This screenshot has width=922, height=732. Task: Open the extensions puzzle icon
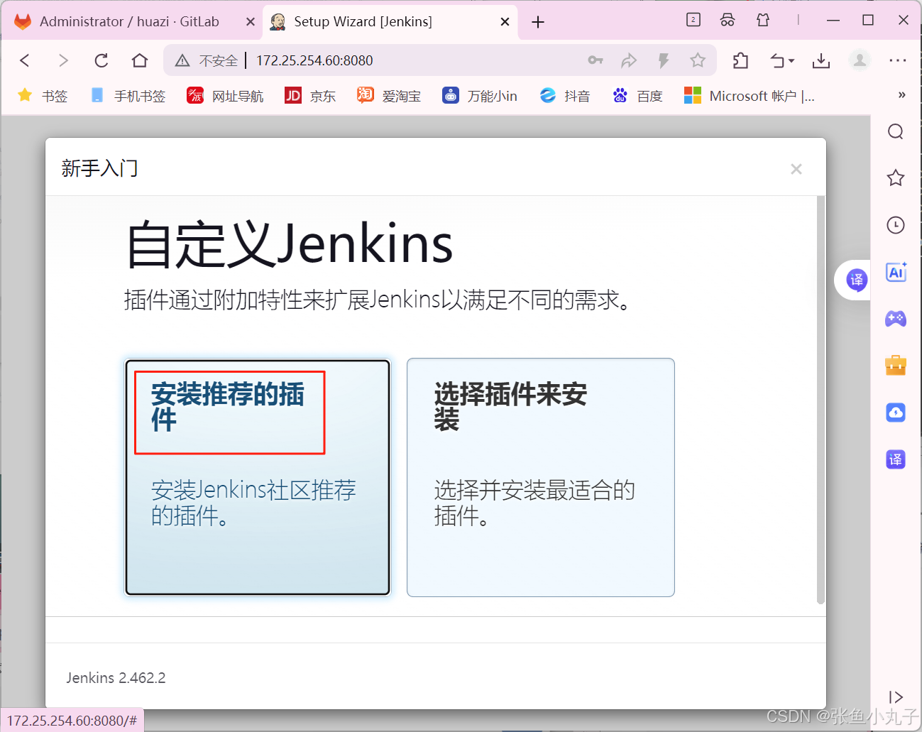[740, 60]
